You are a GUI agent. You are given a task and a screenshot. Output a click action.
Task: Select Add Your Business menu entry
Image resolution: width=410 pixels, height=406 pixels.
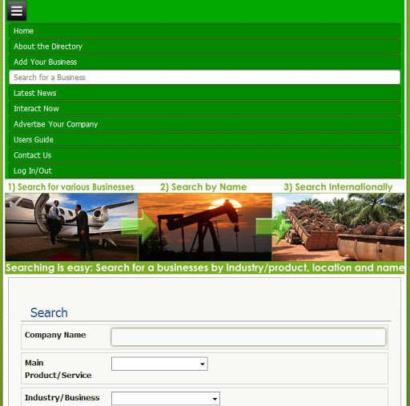[x=205, y=62]
